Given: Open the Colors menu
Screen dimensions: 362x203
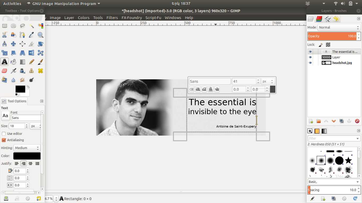Looking at the screenshot, I should click(83, 18).
